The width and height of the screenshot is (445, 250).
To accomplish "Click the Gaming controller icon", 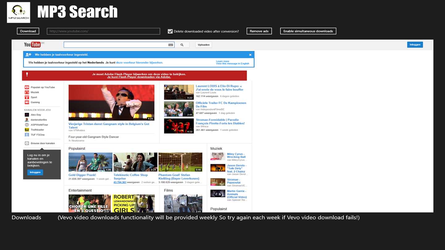I will 27,102.
